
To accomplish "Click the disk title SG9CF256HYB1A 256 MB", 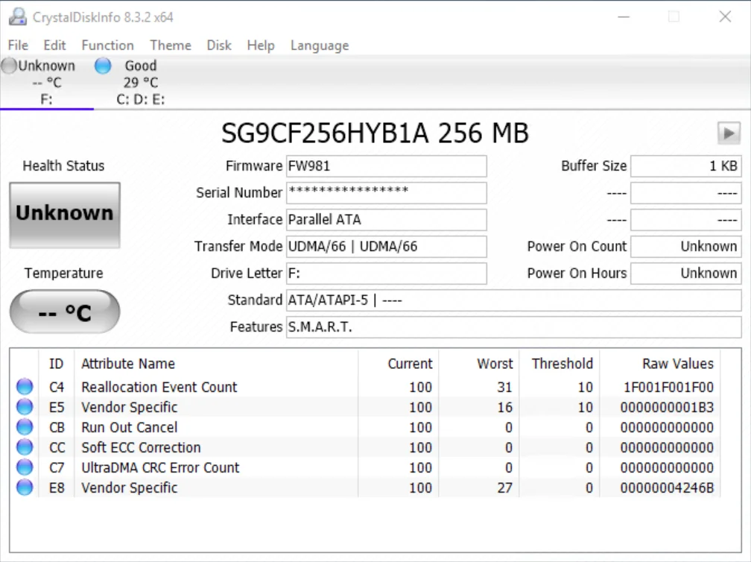I will (x=375, y=133).
